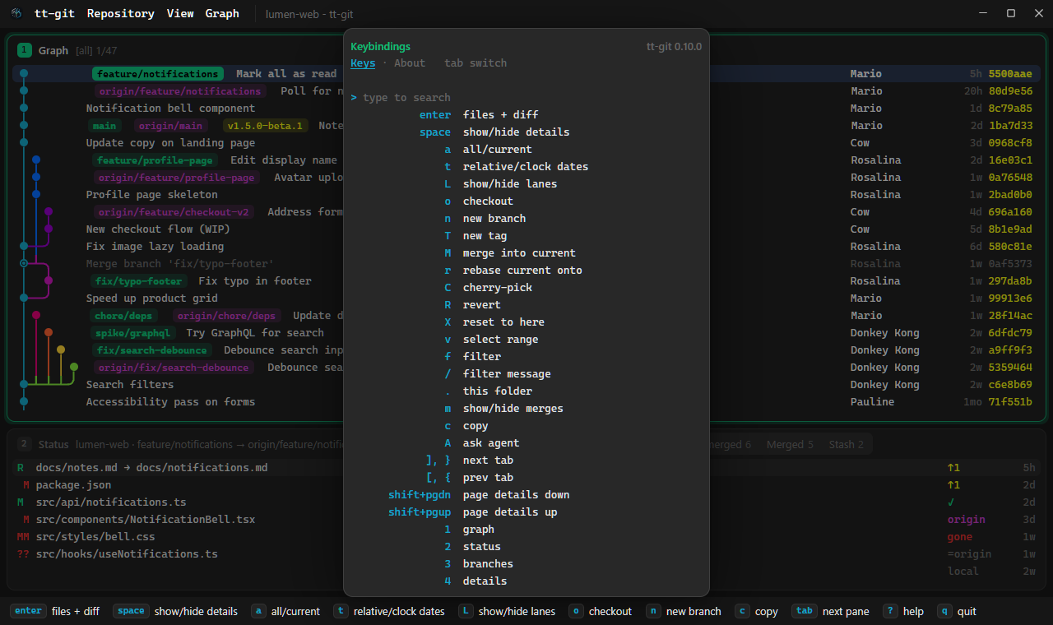Open the Merged 5 tab
The height and width of the screenshot is (625, 1053).
coord(790,444)
